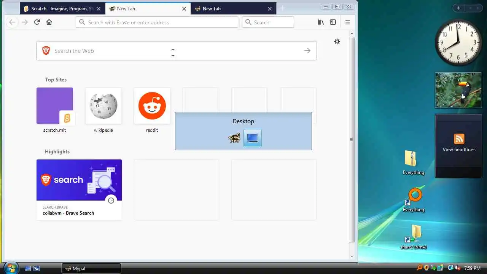Click Switch between windows quick launch icon
The width and height of the screenshot is (487, 274).
click(x=37, y=268)
